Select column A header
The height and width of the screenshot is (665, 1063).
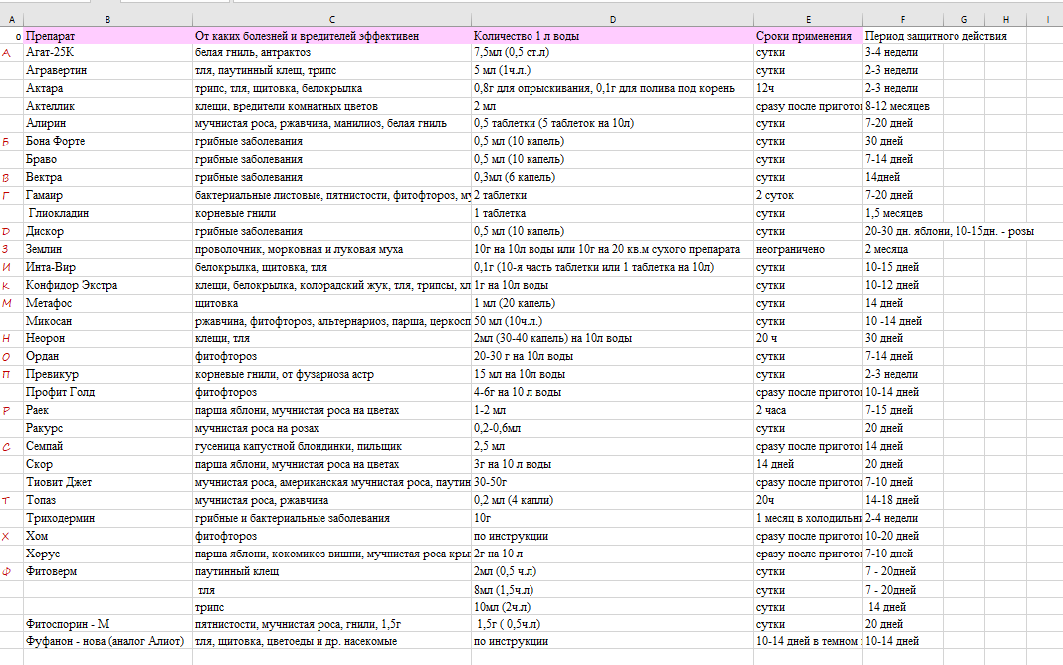12,20
